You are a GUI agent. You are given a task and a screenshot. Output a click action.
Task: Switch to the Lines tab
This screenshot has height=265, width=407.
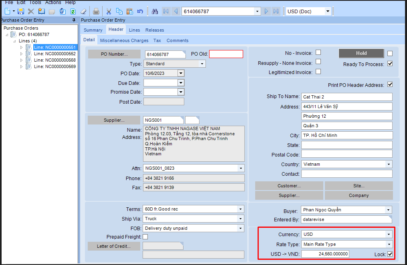(x=134, y=30)
